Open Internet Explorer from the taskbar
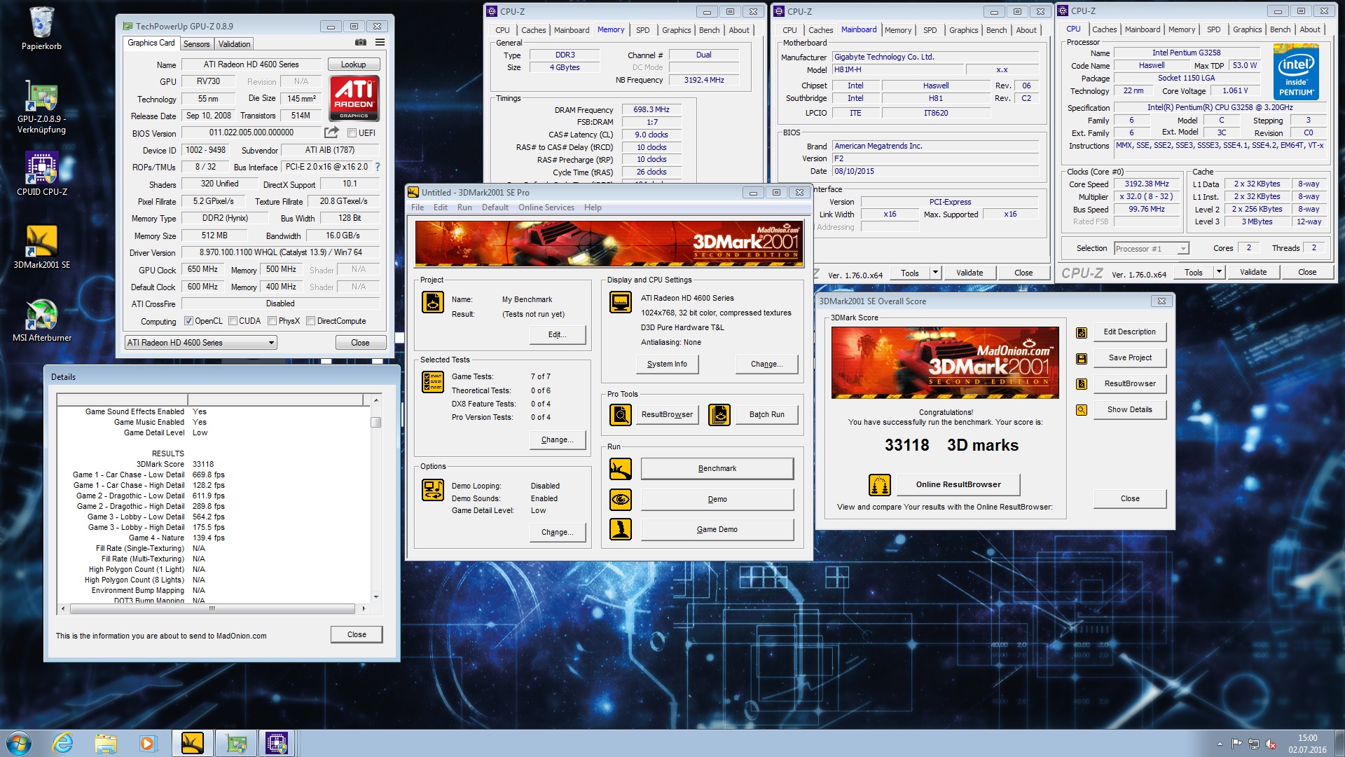Viewport: 1345px width, 757px height. pos(63,743)
